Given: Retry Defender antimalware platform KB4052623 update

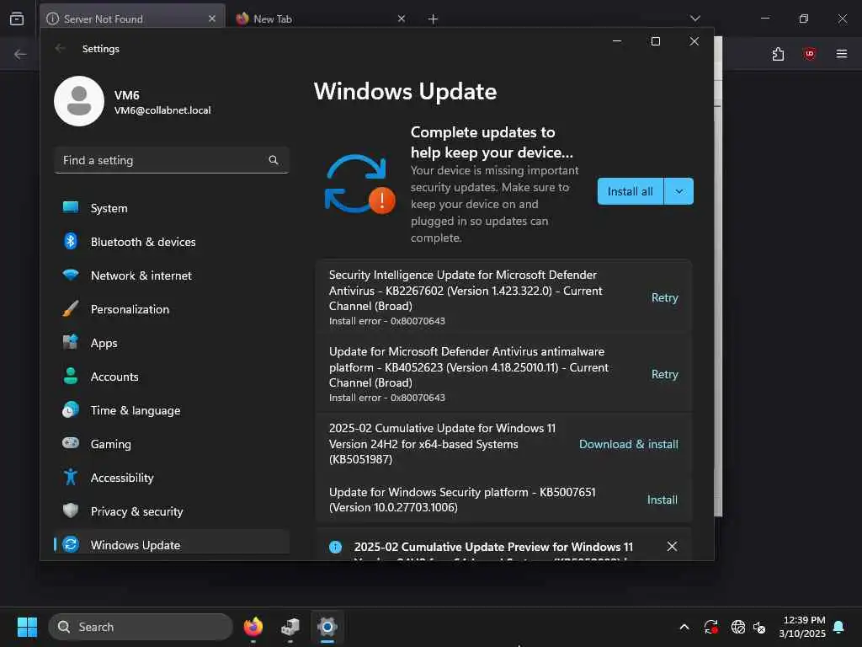Looking at the screenshot, I should (665, 374).
